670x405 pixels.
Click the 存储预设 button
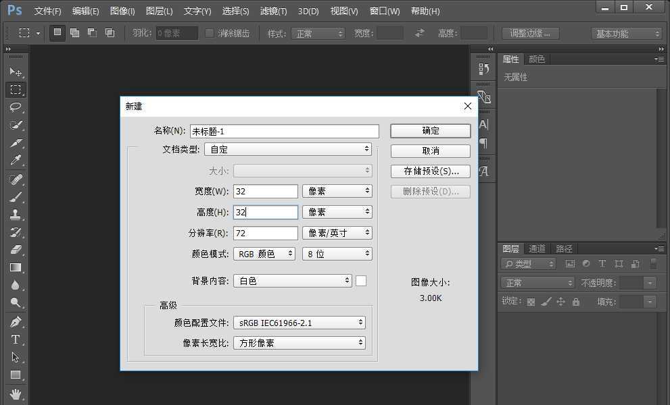tap(430, 171)
